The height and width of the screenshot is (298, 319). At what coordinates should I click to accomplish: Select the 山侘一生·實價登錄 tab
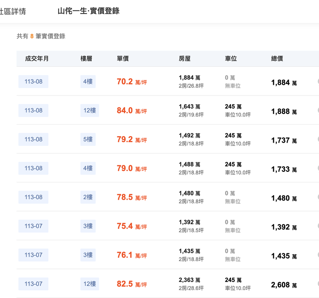(88, 11)
